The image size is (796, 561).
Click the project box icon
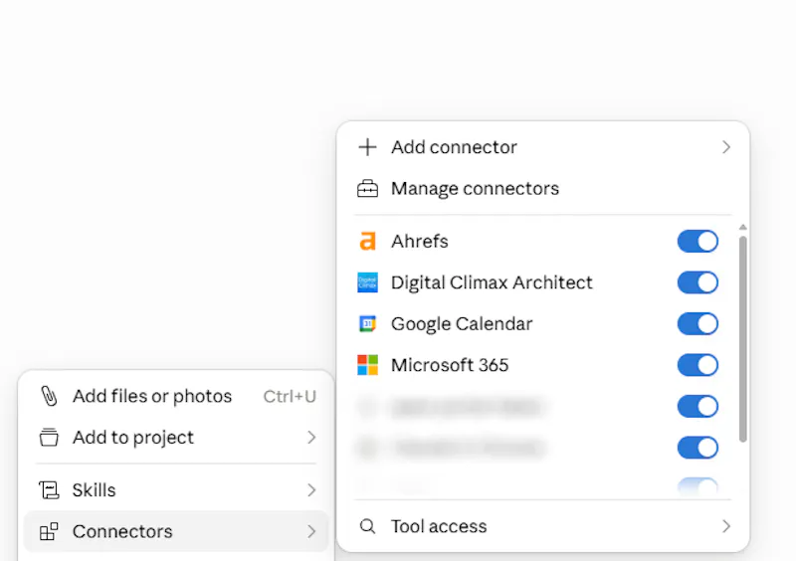(49, 437)
